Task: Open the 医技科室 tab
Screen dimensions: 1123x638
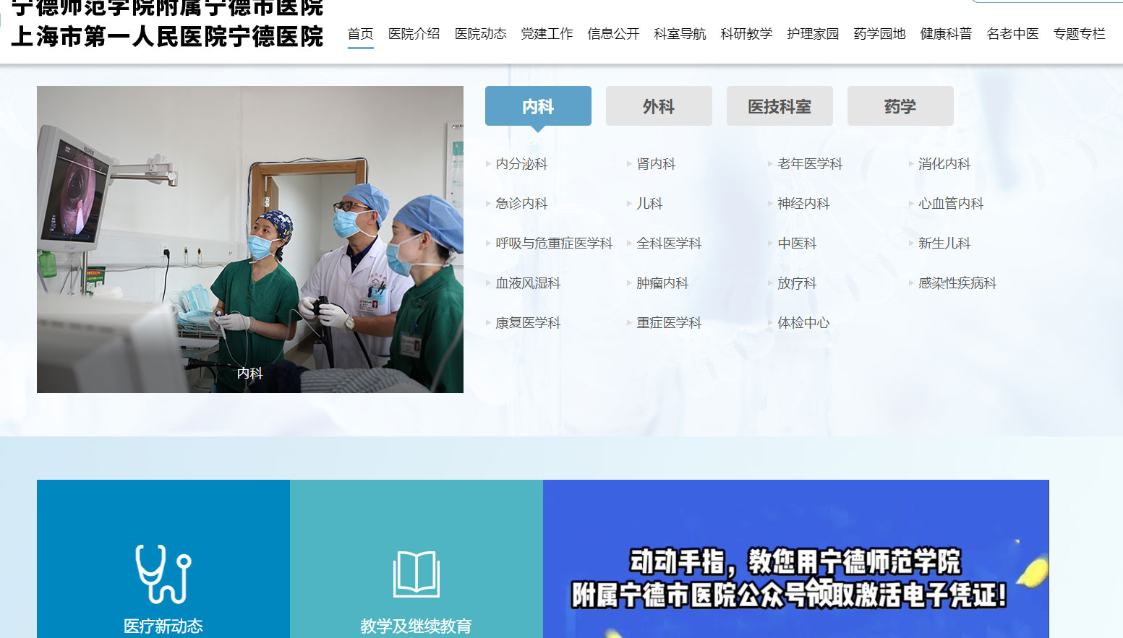Action: pyautogui.click(x=780, y=106)
